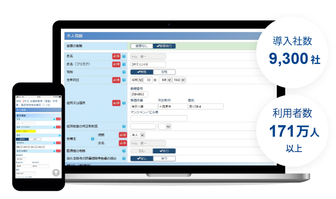Screen dimensions: 336x199
Task: Click the 必須 badge in 世帯主 続柄 row
Action: (123, 135)
